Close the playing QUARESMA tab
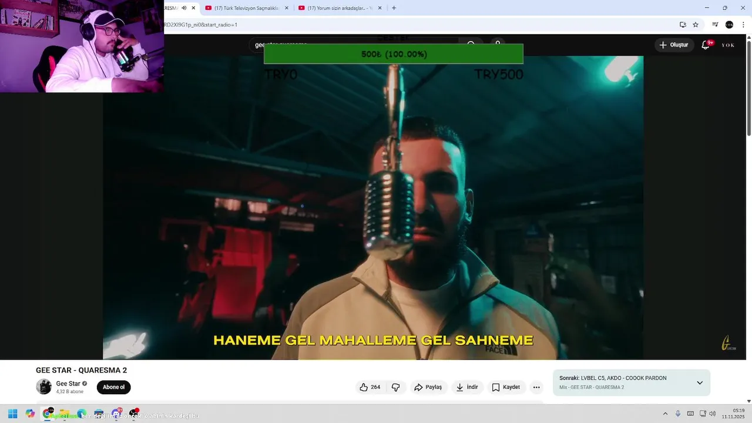Viewport: 752px width, 423px height. coord(193,8)
